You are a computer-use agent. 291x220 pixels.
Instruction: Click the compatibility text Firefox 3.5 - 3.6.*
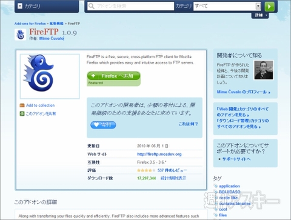coord(152,162)
